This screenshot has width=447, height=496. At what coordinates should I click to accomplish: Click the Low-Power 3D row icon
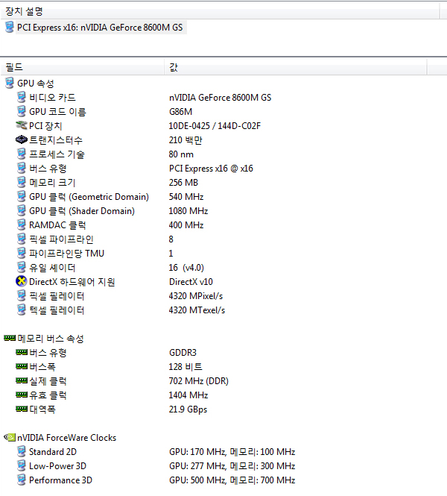[x=22, y=465]
